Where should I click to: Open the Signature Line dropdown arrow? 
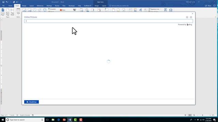pyautogui.click(x=160, y=9)
